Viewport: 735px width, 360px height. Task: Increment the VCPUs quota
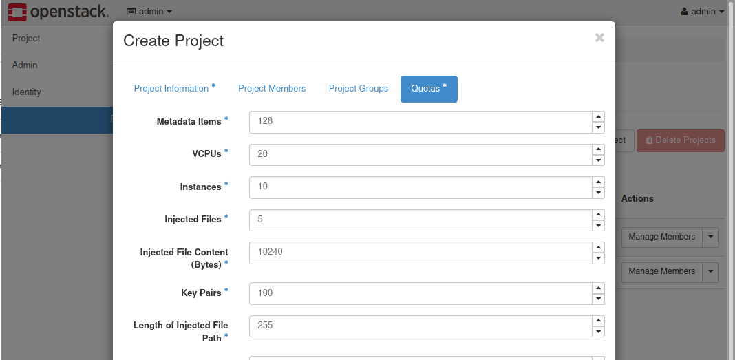tap(598, 149)
